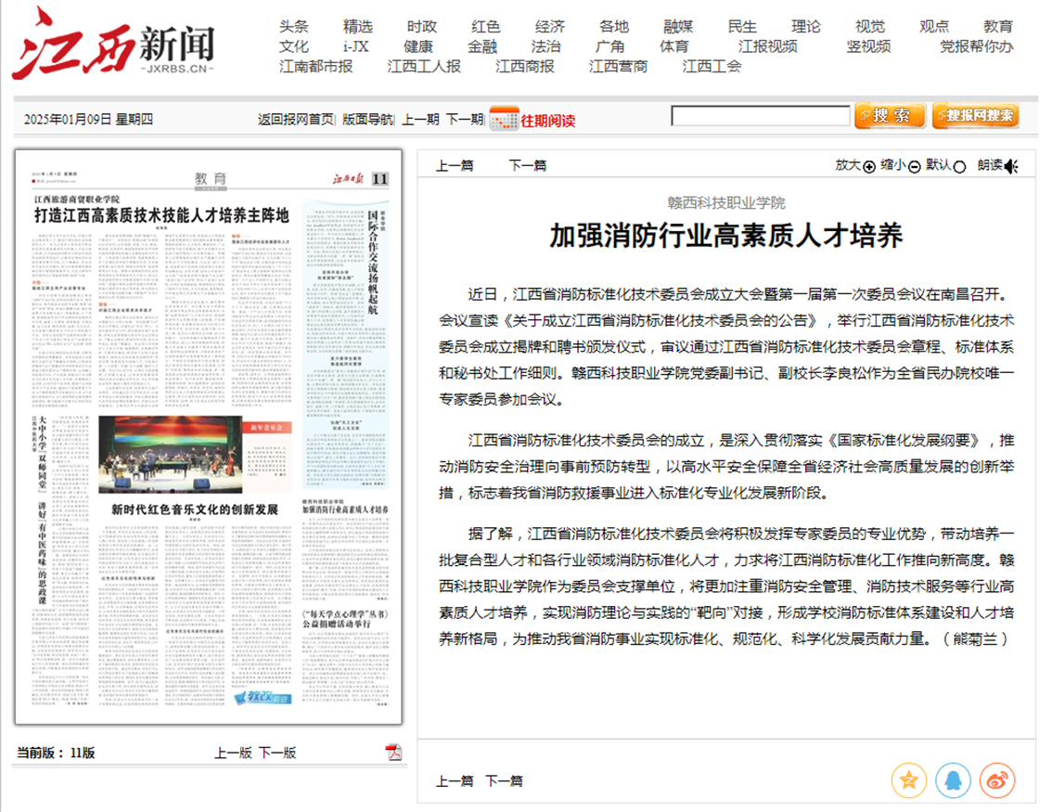Screen dimensions: 1052x812
Task: Share article via QQ icon
Action: tap(953, 780)
